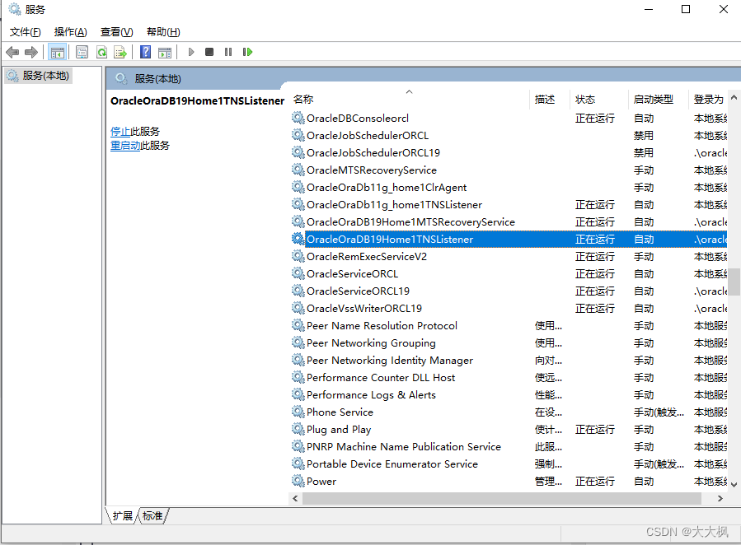The width and height of the screenshot is (741, 545).
Task: Click the vertical scrollbar thumb
Action: pos(734,282)
